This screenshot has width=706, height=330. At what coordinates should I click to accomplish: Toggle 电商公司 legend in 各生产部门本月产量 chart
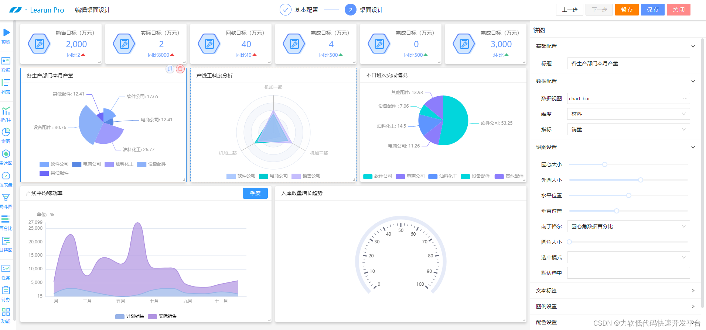coord(86,164)
